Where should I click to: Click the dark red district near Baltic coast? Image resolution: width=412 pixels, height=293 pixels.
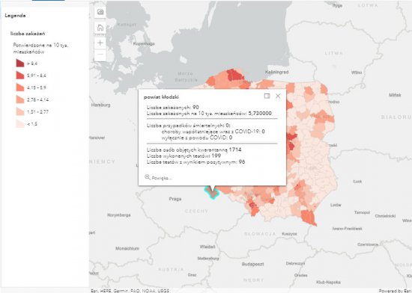pyautogui.click(x=235, y=75)
